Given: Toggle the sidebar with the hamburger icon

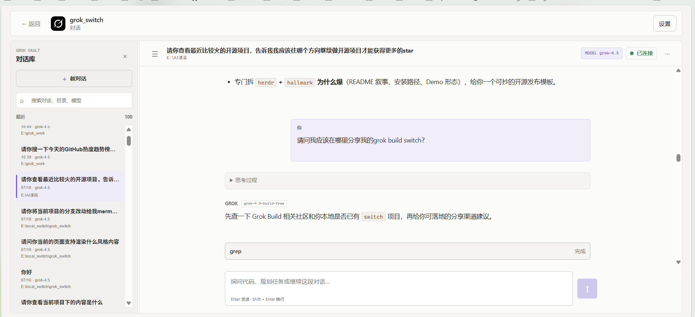Looking at the screenshot, I should (155, 54).
